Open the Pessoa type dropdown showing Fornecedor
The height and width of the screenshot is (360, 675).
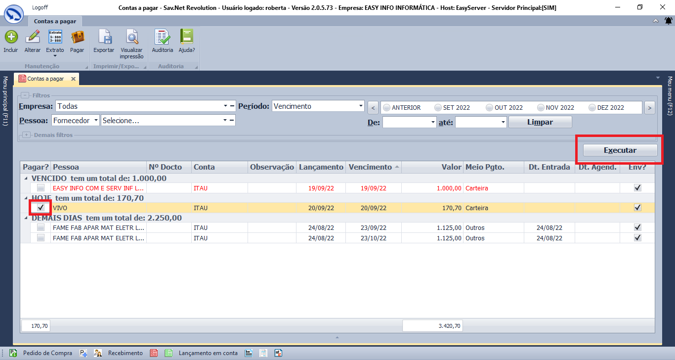[95, 120]
